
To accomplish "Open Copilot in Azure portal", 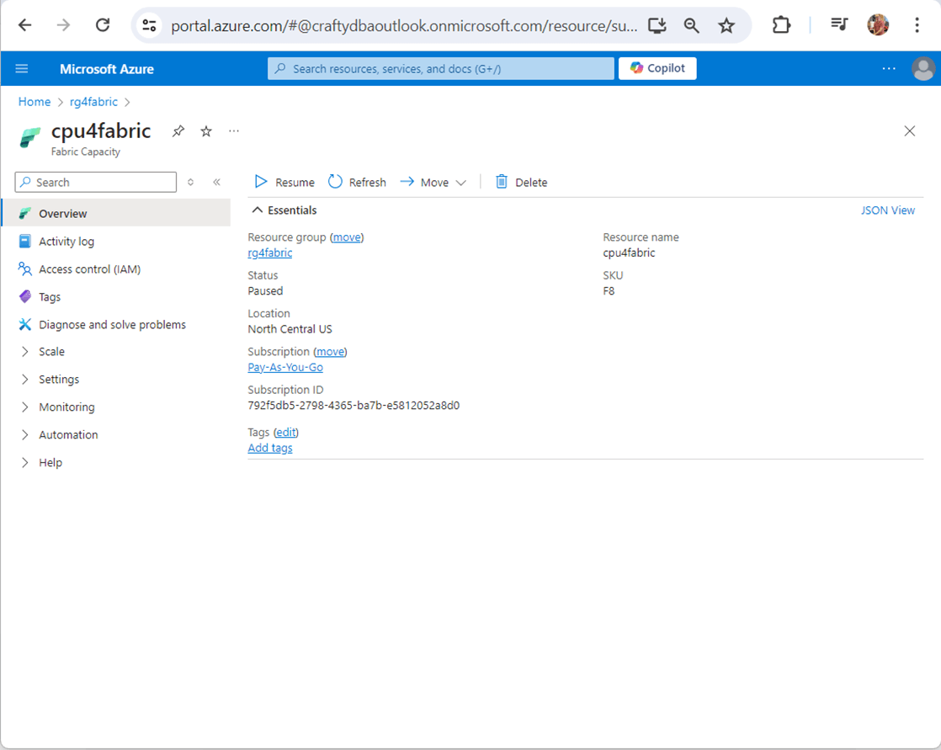I will pos(657,68).
